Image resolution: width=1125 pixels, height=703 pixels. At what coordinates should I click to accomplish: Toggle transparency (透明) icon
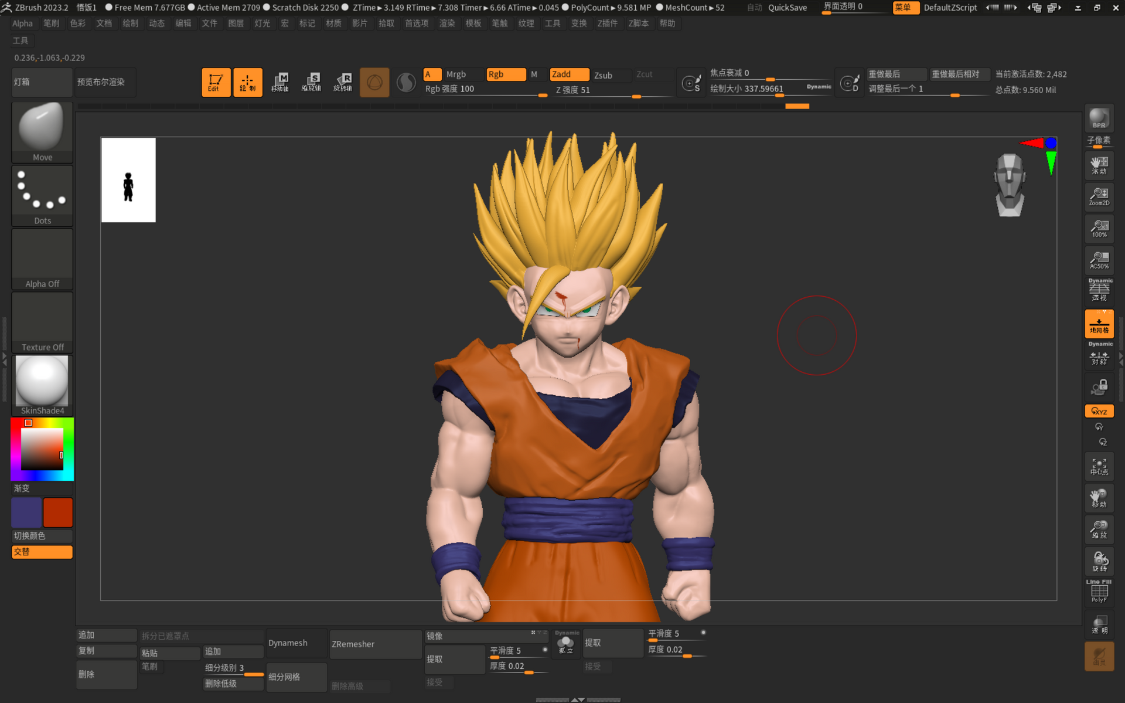1099,625
